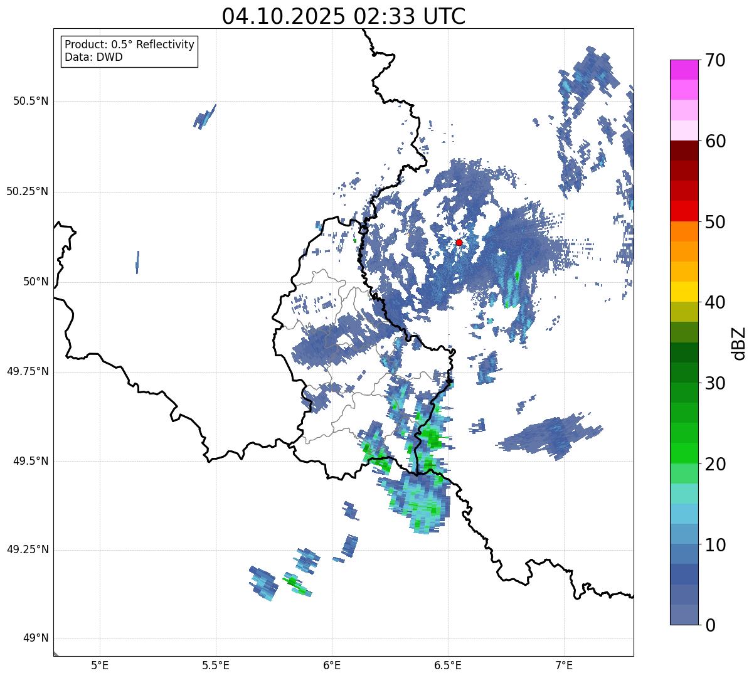Click the dark maroon colorbar segment below 60
Image resolution: width=754 pixels, height=678 pixels.
point(684,151)
